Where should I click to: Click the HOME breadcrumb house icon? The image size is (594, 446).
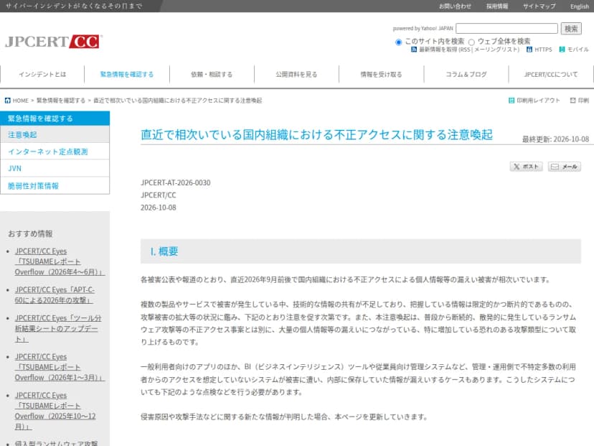[8, 101]
